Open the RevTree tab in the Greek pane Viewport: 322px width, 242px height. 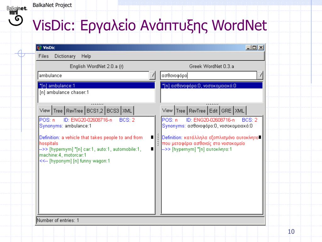pos(197,111)
